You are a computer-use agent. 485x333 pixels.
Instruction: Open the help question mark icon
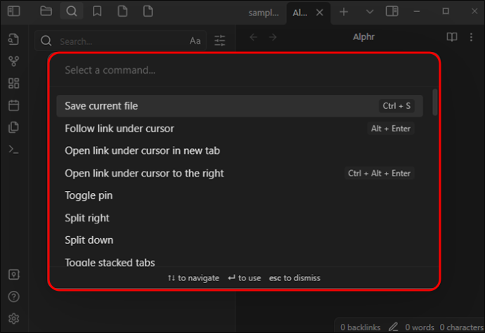pos(13,296)
